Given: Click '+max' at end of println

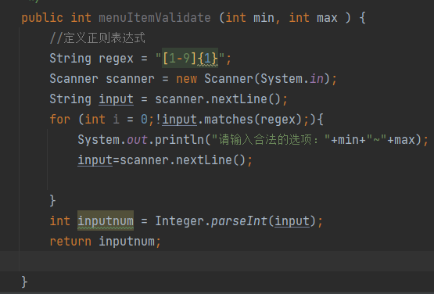Looking at the screenshot, I should tap(400, 140).
